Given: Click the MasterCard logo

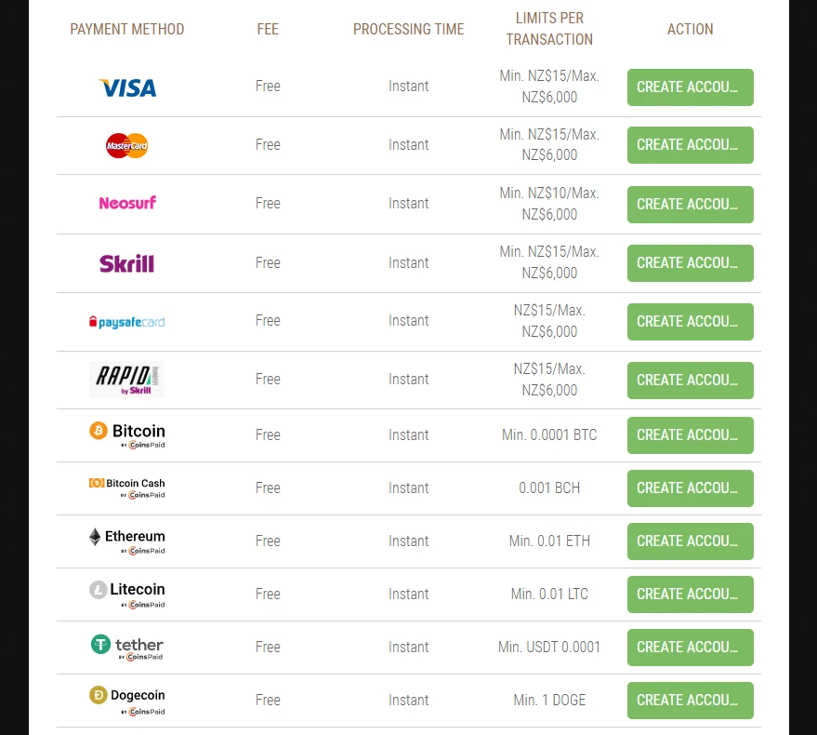Looking at the screenshot, I should (x=127, y=145).
